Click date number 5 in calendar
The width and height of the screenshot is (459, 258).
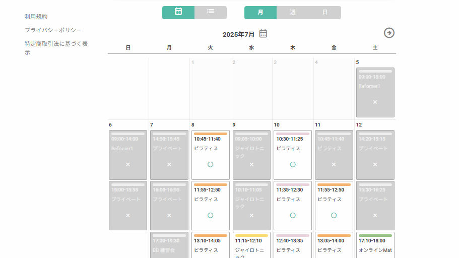tap(357, 62)
